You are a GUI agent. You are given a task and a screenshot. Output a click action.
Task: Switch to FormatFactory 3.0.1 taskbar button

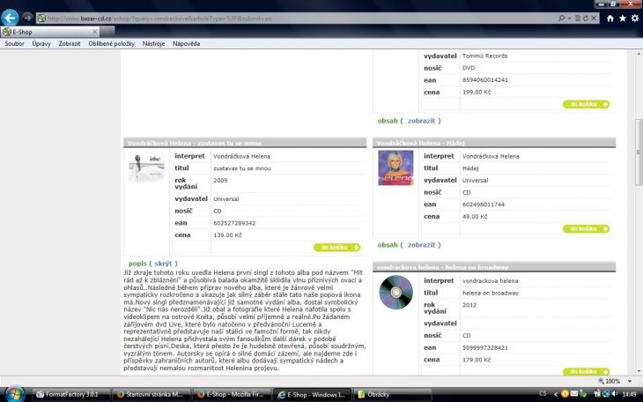click(71, 394)
